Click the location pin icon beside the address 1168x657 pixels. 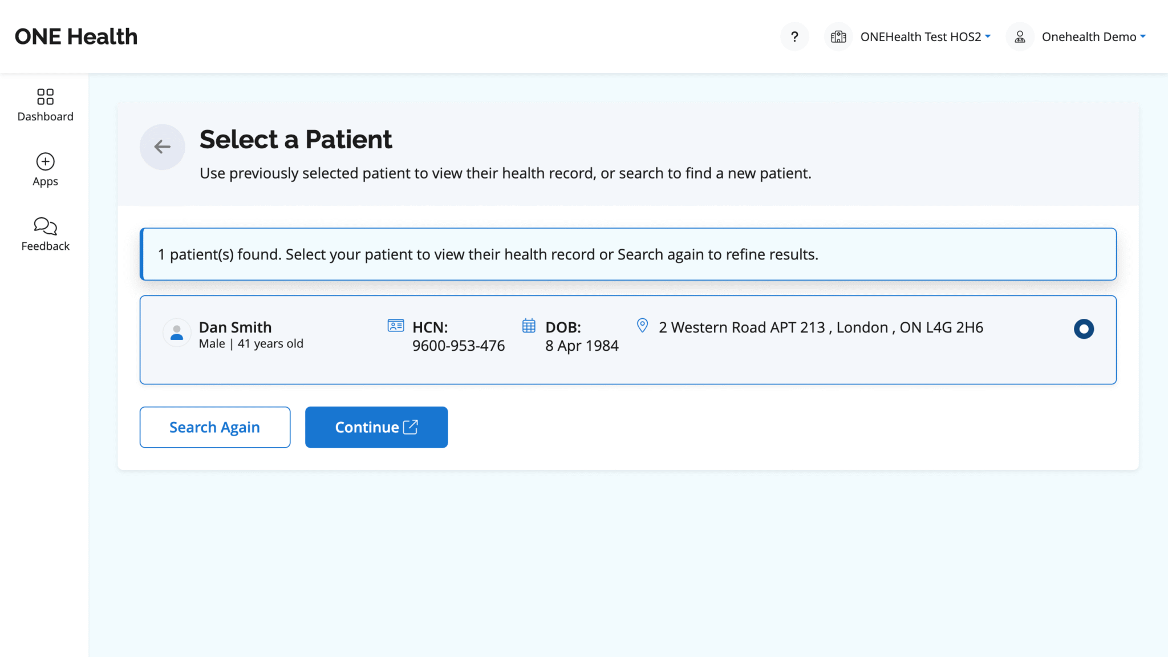642,325
